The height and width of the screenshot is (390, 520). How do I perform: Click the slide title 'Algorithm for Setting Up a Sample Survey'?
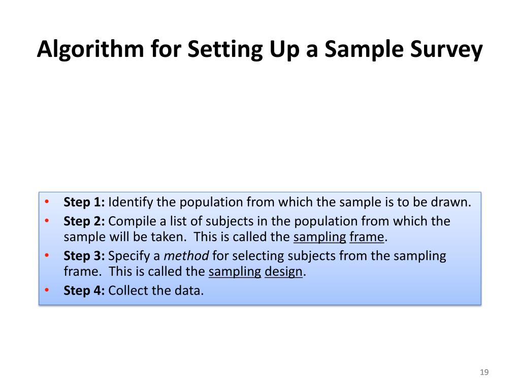pos(259,50)
